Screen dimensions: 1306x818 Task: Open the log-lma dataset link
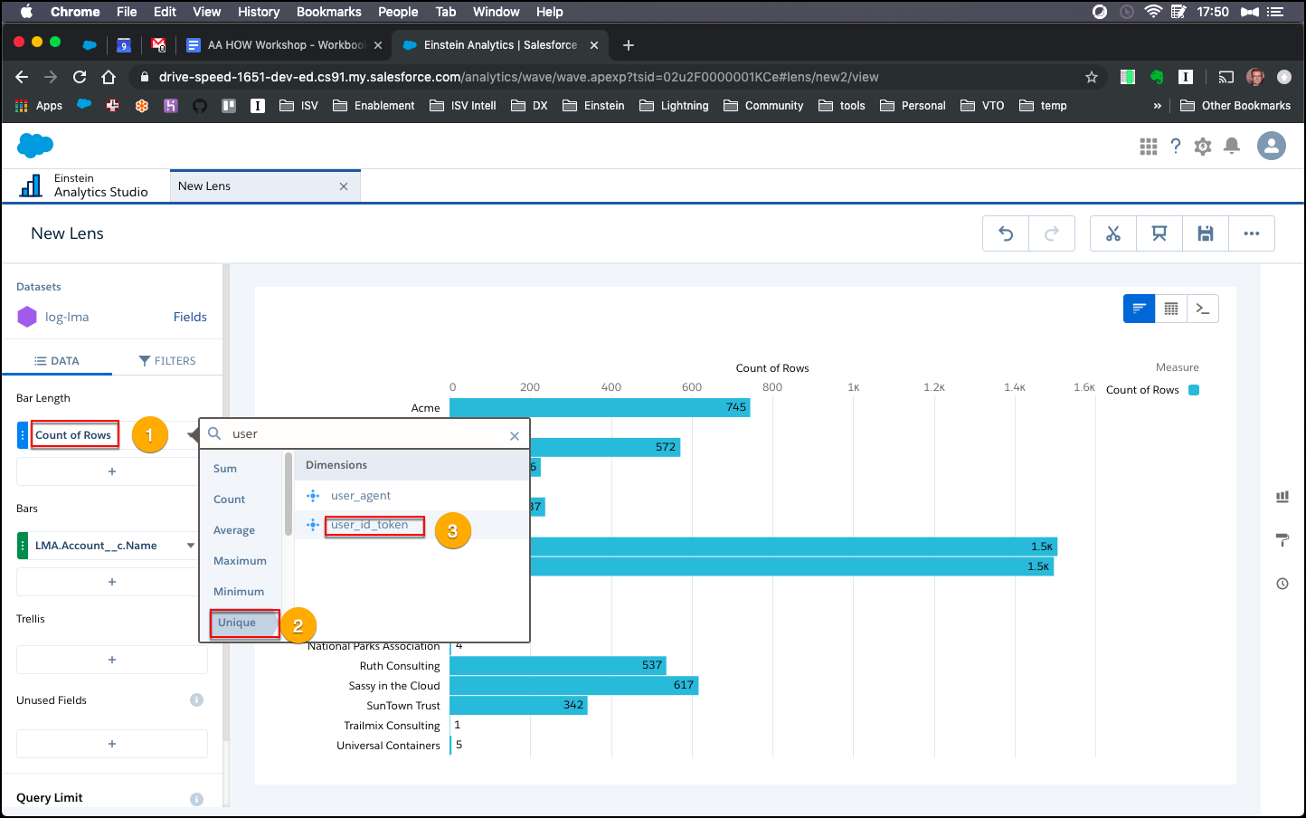click(x=67, y=318)
